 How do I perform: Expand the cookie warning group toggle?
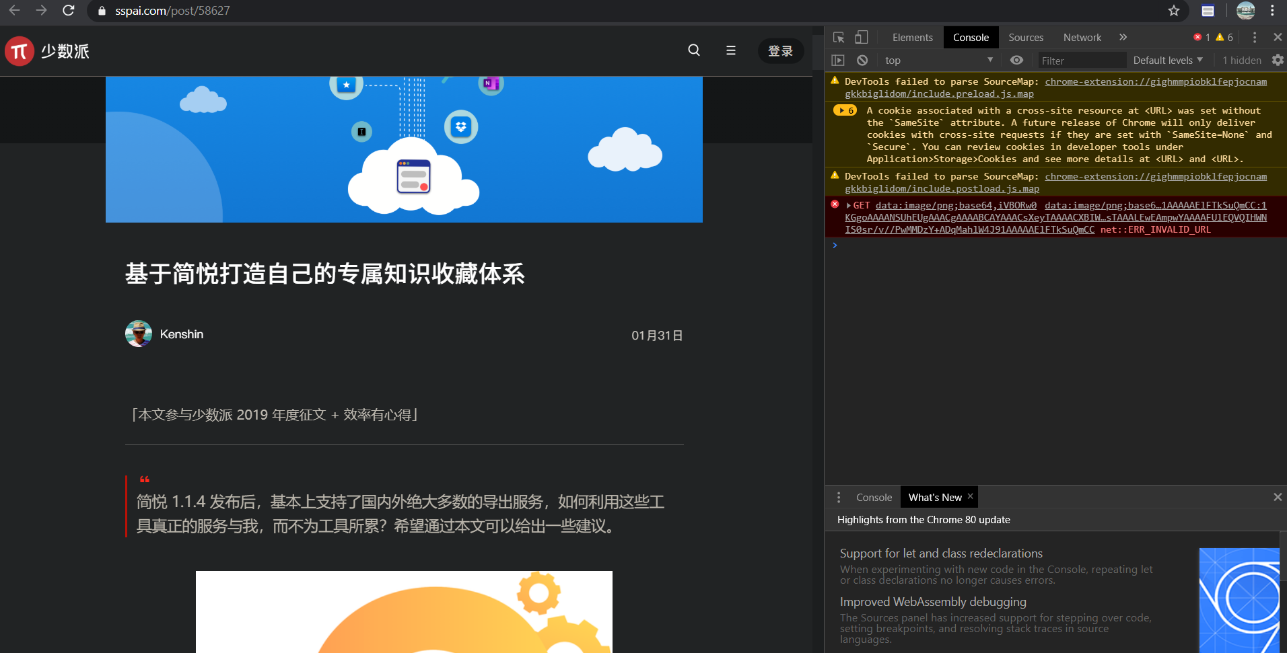843,110
